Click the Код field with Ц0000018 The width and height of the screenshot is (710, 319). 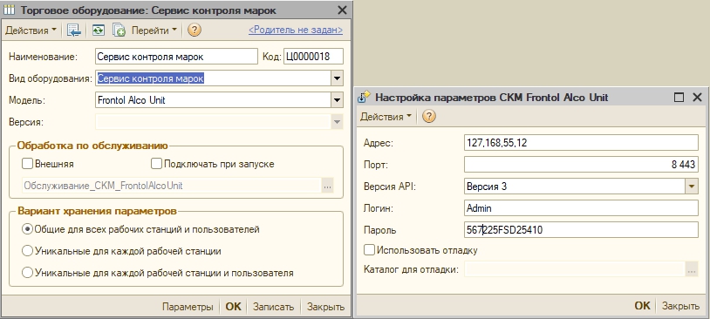[x=313, y=57]
